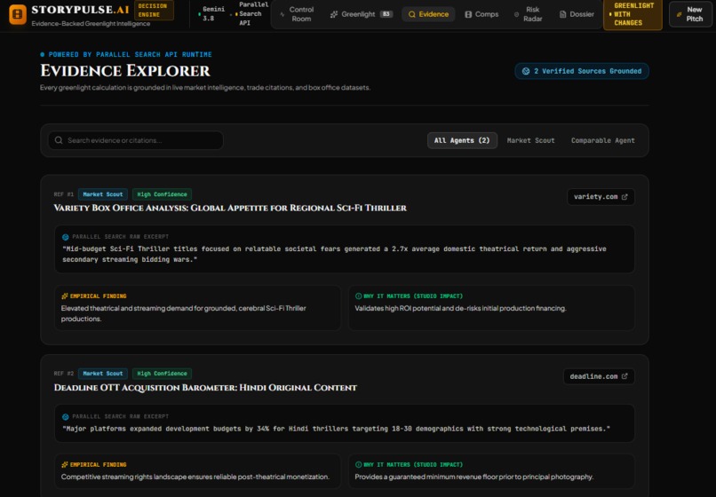Click the Dossier document icon

(x=563, y=14)
